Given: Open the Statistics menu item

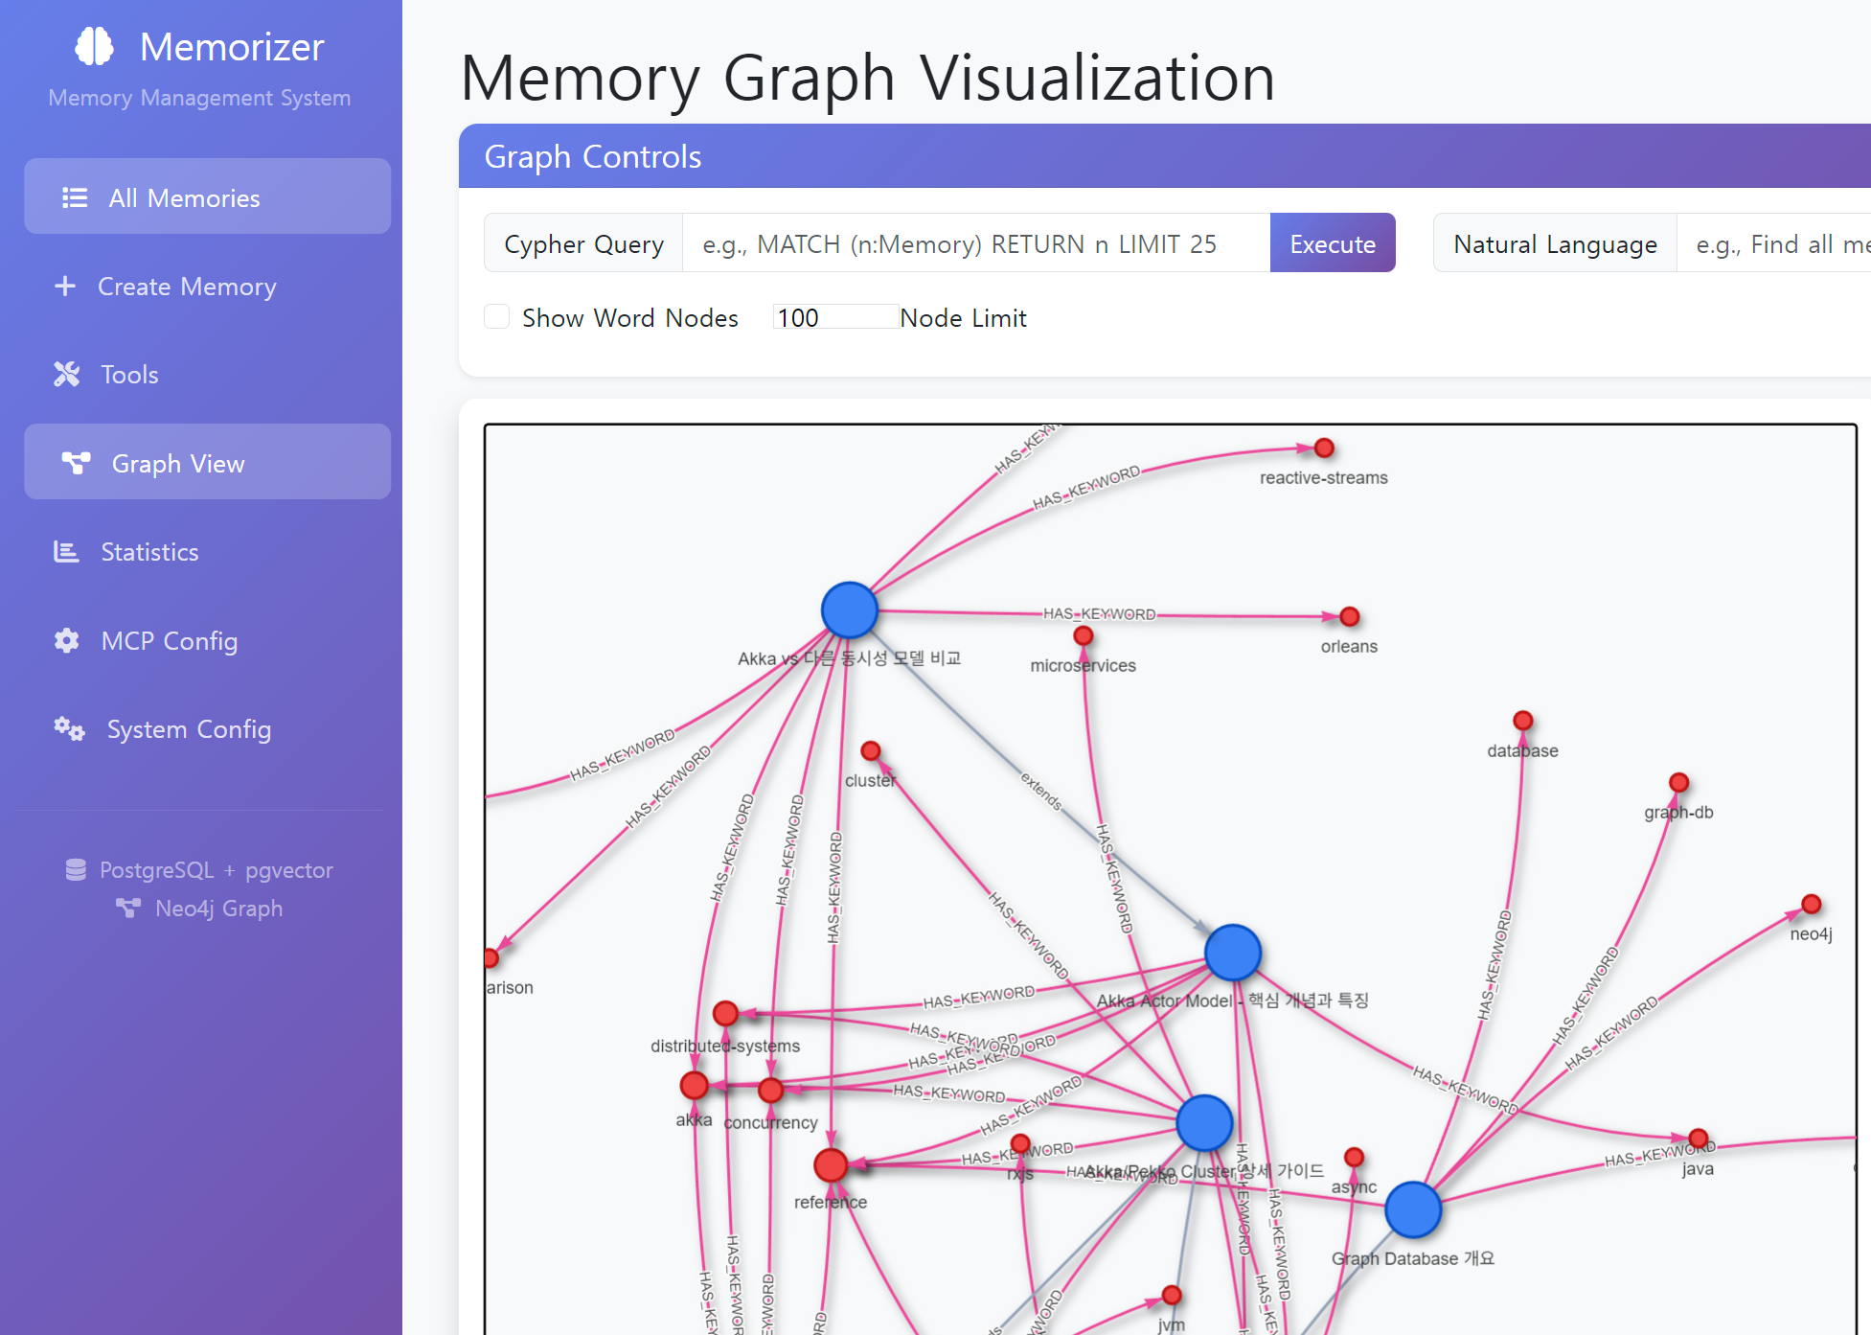Looking at the screenshot, I should coord(149,552).
